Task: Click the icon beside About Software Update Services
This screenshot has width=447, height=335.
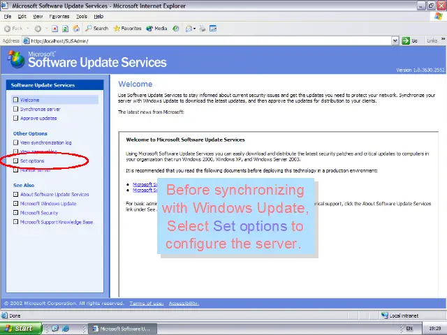Action: (15, 194)
